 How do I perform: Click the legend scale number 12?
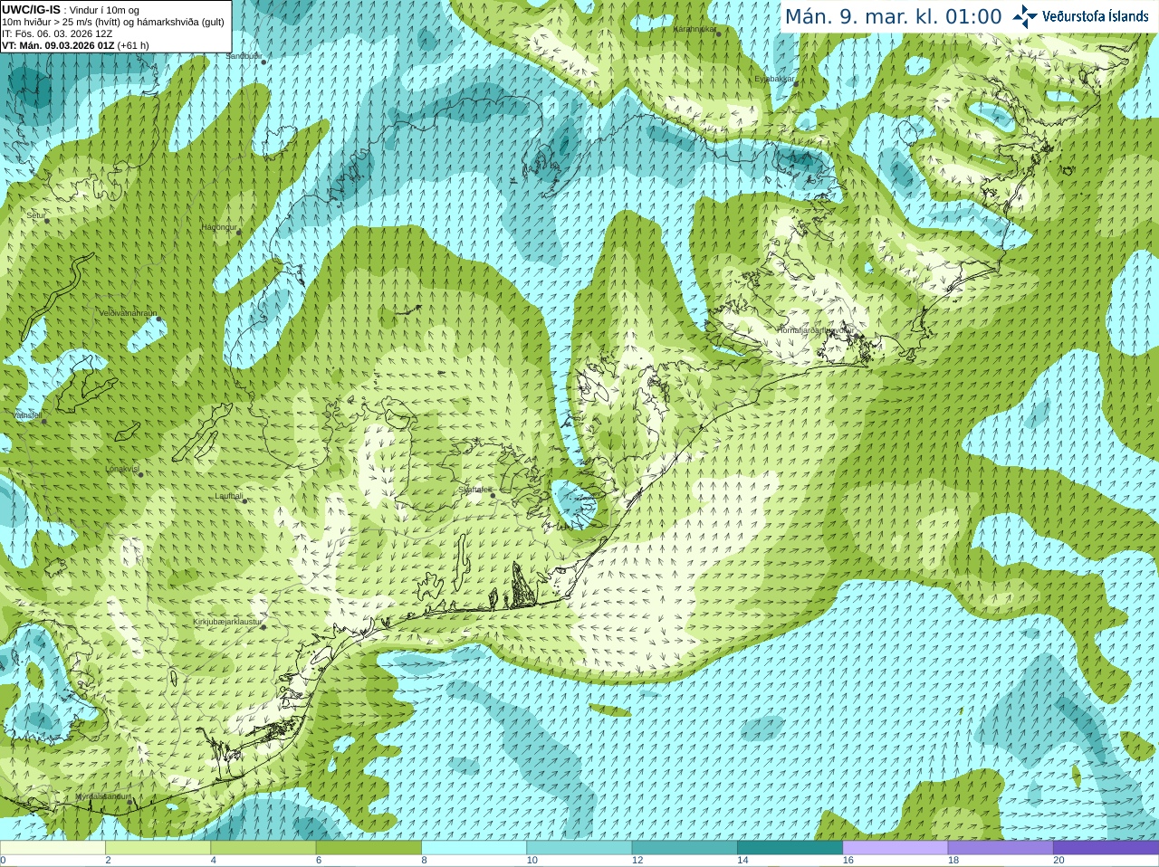pyautogui.click(x=637, y=861)
